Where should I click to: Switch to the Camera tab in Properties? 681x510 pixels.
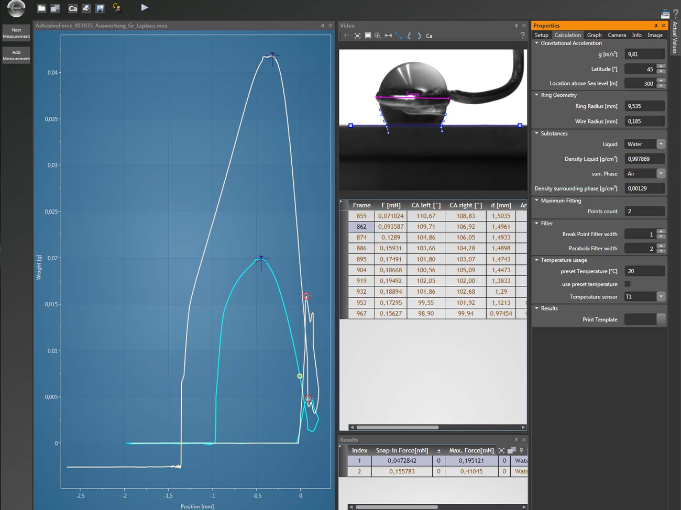pos(617,35)
